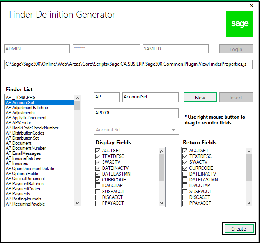Screen dimensions: 260x243
Task: Uncheck ACCTSET in Display Fields
Action: tap(98, 151)
